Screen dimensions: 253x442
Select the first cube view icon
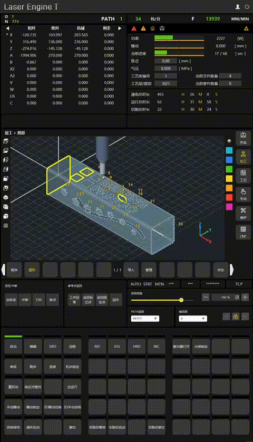(6, 141)
